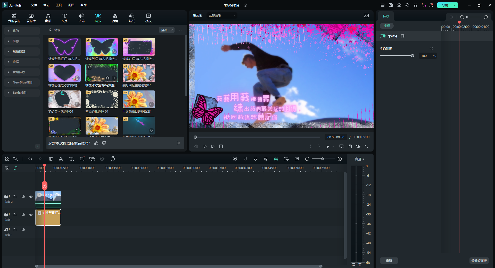Expand the 推荐 category
Image resolution: width=495 pixels, height=268 pixels.
(22, 41)
